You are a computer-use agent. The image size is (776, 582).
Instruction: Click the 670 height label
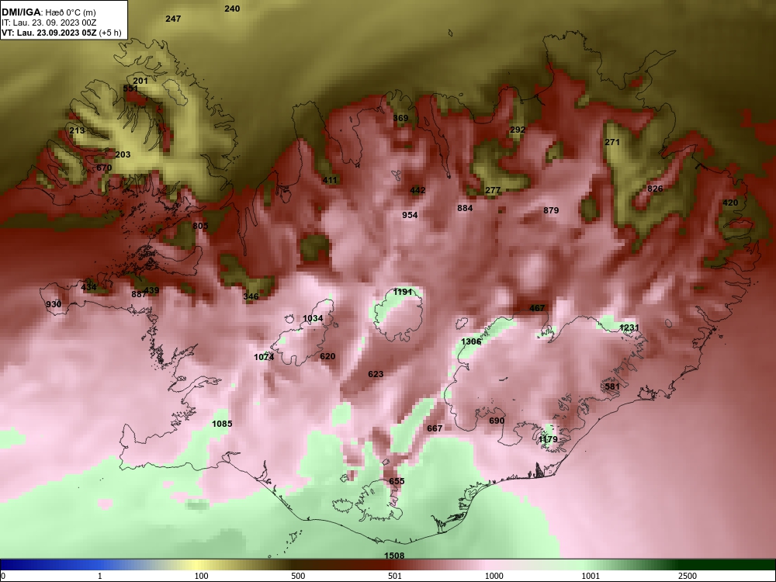coord(104,168)
